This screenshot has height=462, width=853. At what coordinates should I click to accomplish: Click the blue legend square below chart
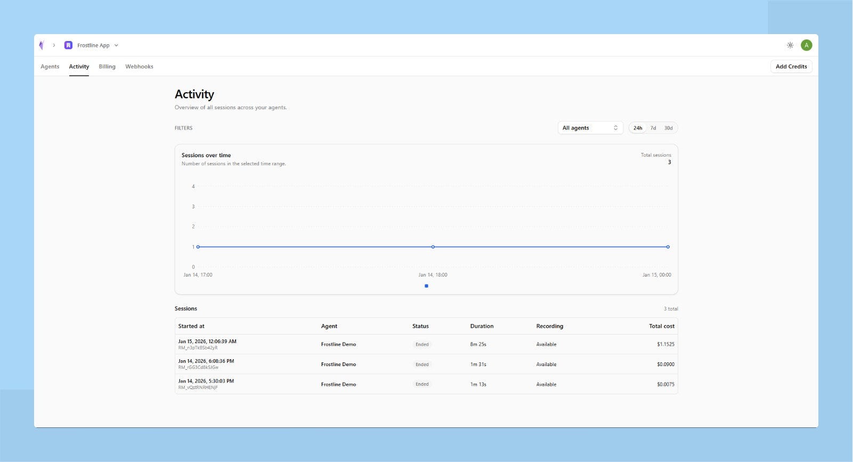click(426, 286)
